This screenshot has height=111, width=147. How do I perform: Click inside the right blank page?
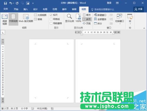[98, 71]
